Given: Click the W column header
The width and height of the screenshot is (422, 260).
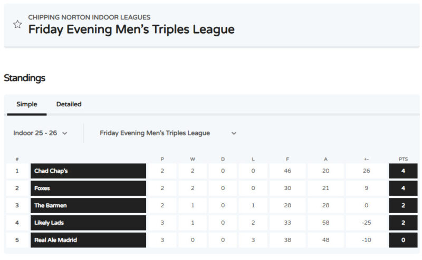Looking at the screenshot, I should coord(193,159).
